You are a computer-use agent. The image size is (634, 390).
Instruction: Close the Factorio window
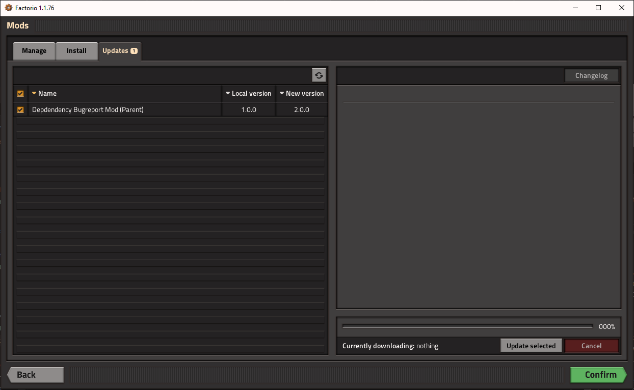click(622, 8)
